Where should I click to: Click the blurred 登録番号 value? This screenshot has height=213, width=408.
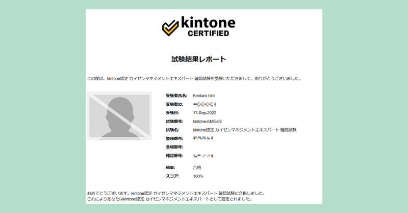pos(203,138)
